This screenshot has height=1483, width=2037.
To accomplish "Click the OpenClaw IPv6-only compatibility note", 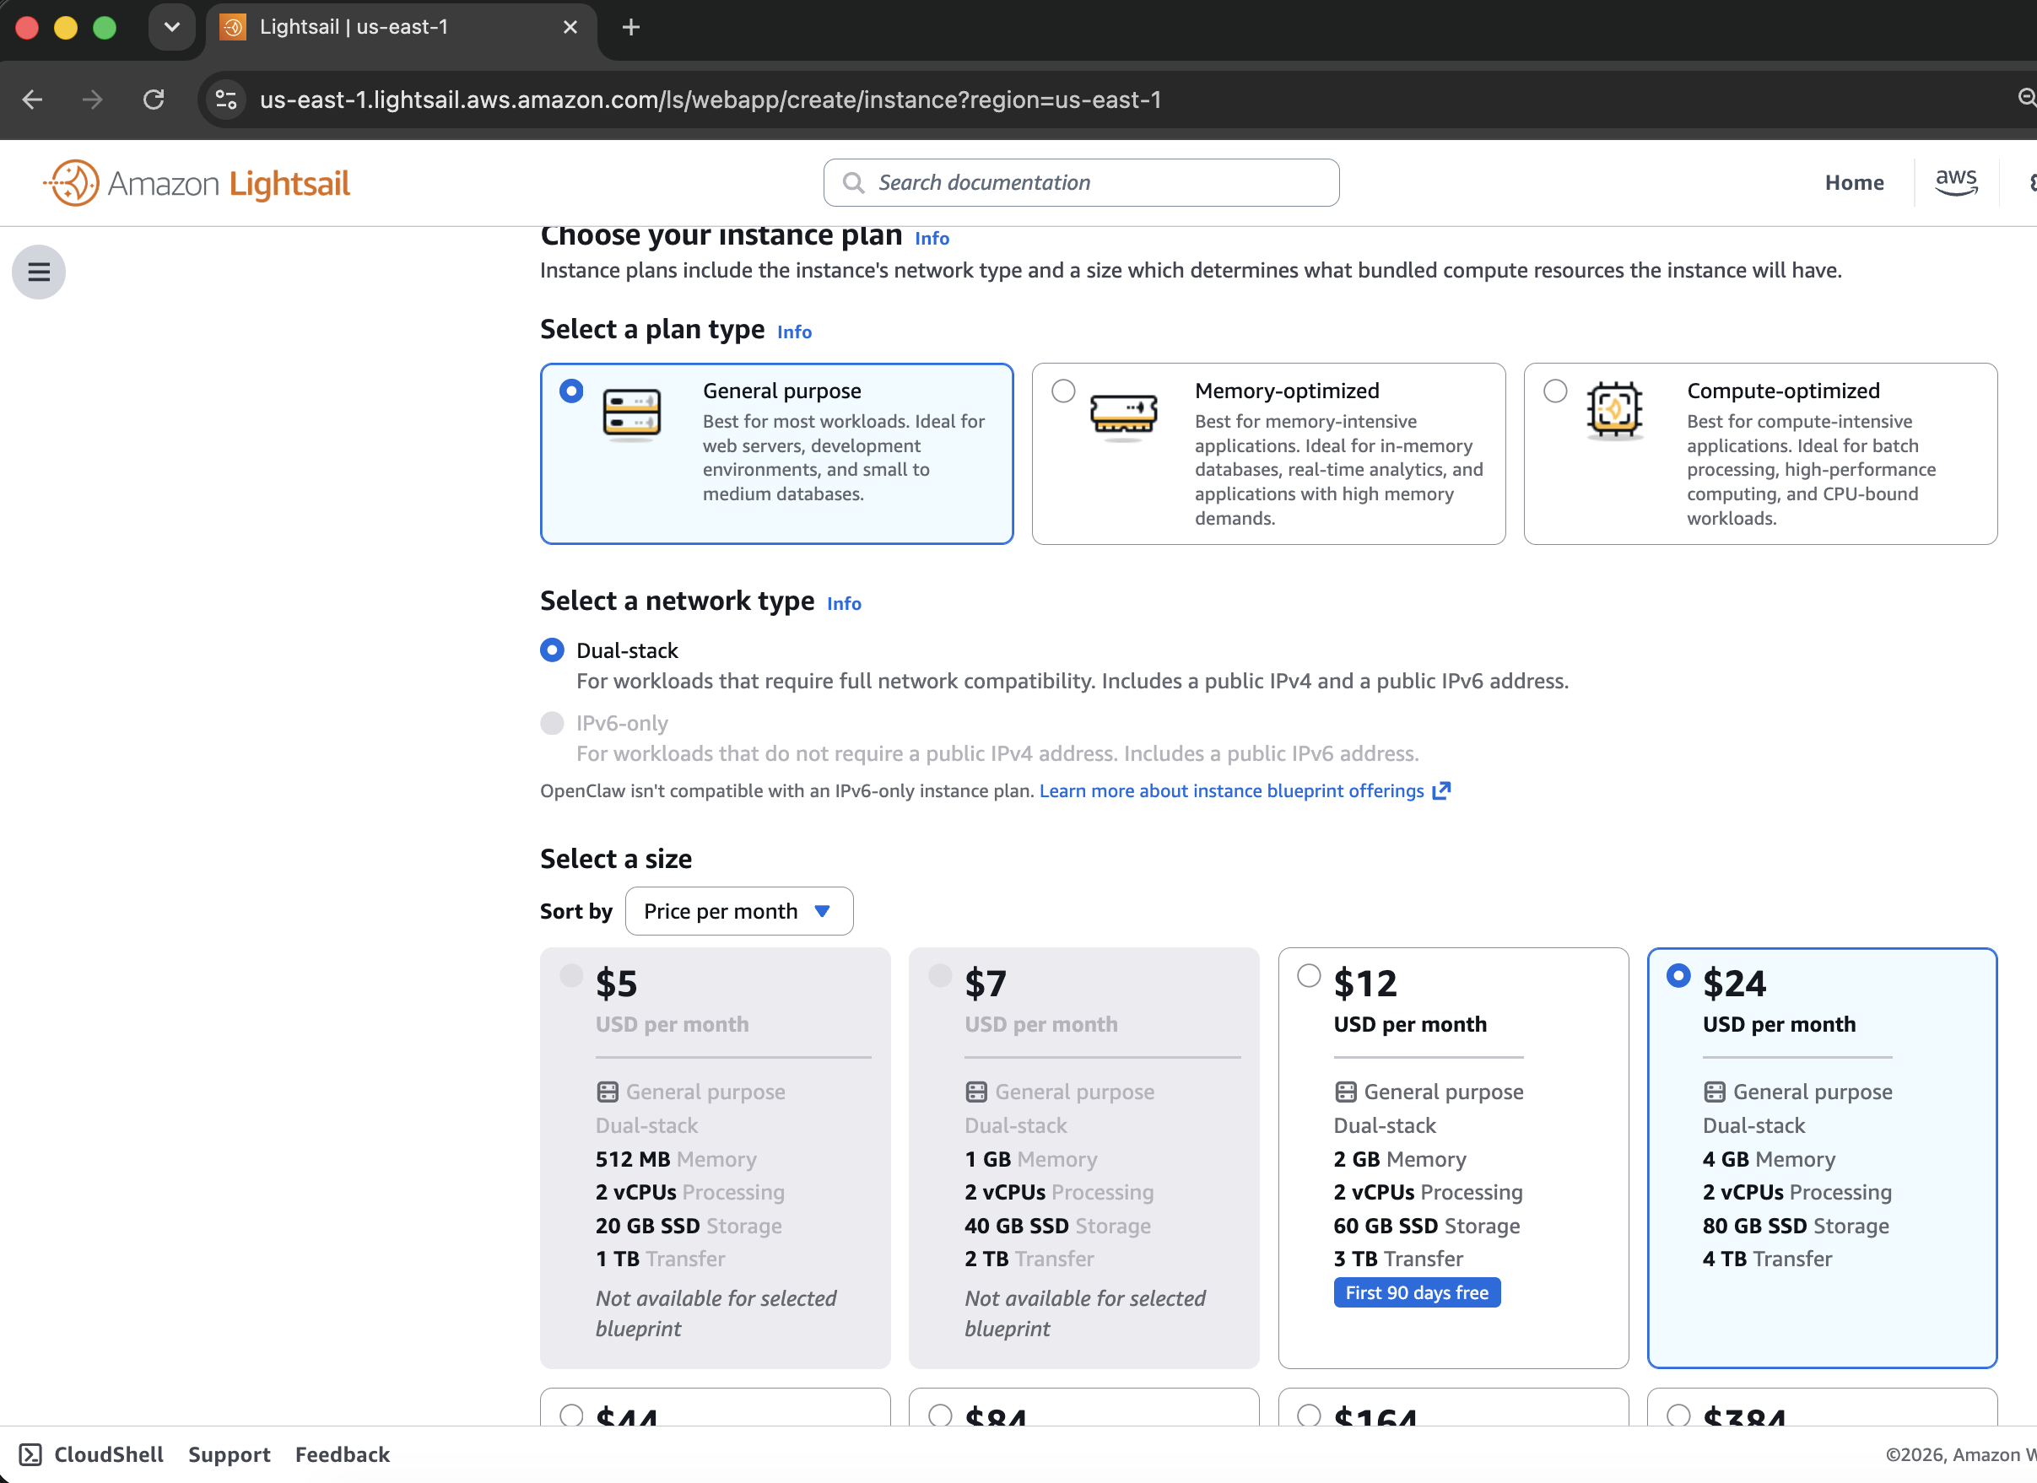I will click(787, 791).
